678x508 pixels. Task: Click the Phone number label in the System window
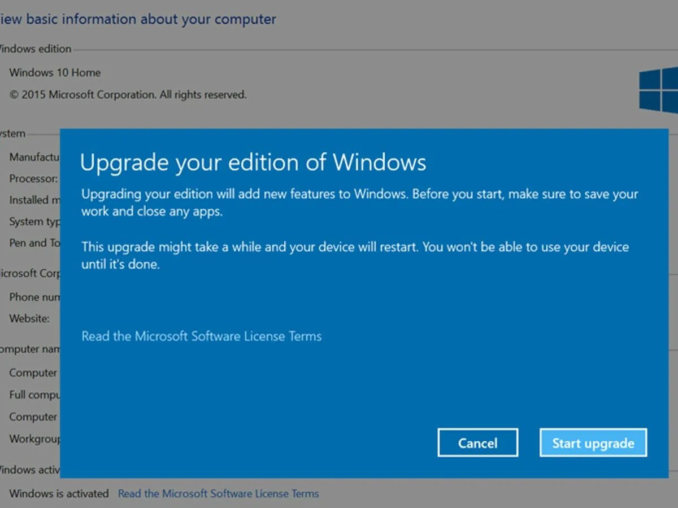(x=34, y=297)
